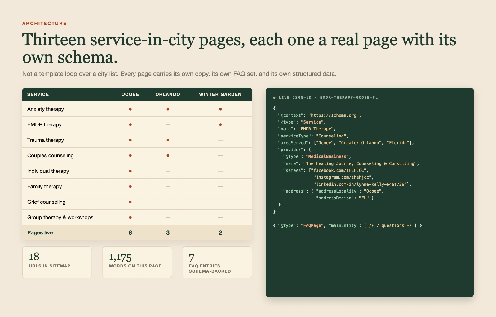Click the "MedicalBusiness" provider type value
This screenshot has width=496, height=317.
click(x=327, y=156)
